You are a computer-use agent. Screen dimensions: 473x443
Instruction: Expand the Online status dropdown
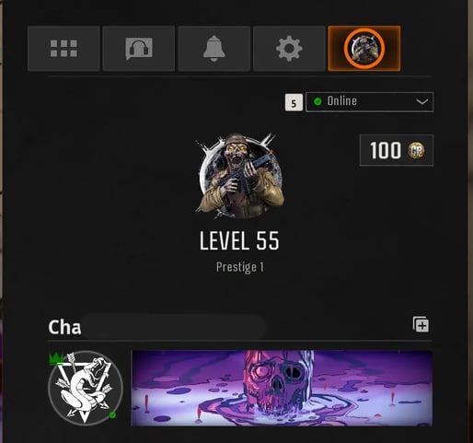pyautogui.click(x=370, y=101)
